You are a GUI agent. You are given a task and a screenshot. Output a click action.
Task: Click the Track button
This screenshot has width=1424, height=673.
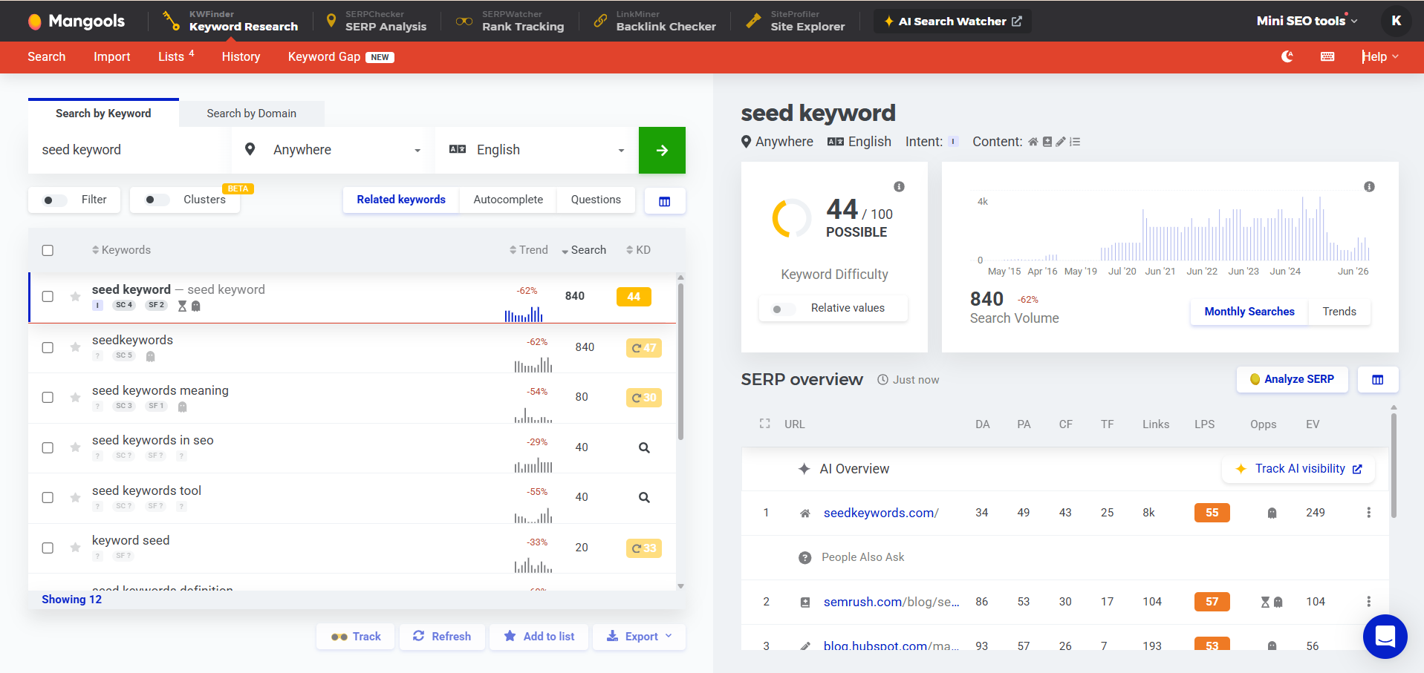(x=356, y=637)
